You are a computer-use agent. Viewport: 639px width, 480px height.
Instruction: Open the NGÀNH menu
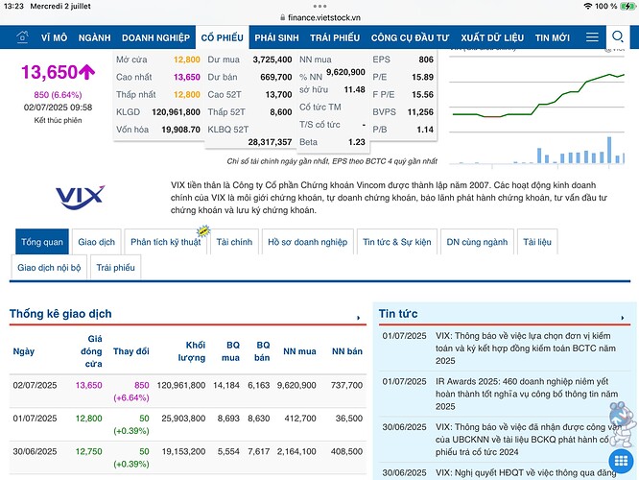pyautogui.click(x=95, y=38)
